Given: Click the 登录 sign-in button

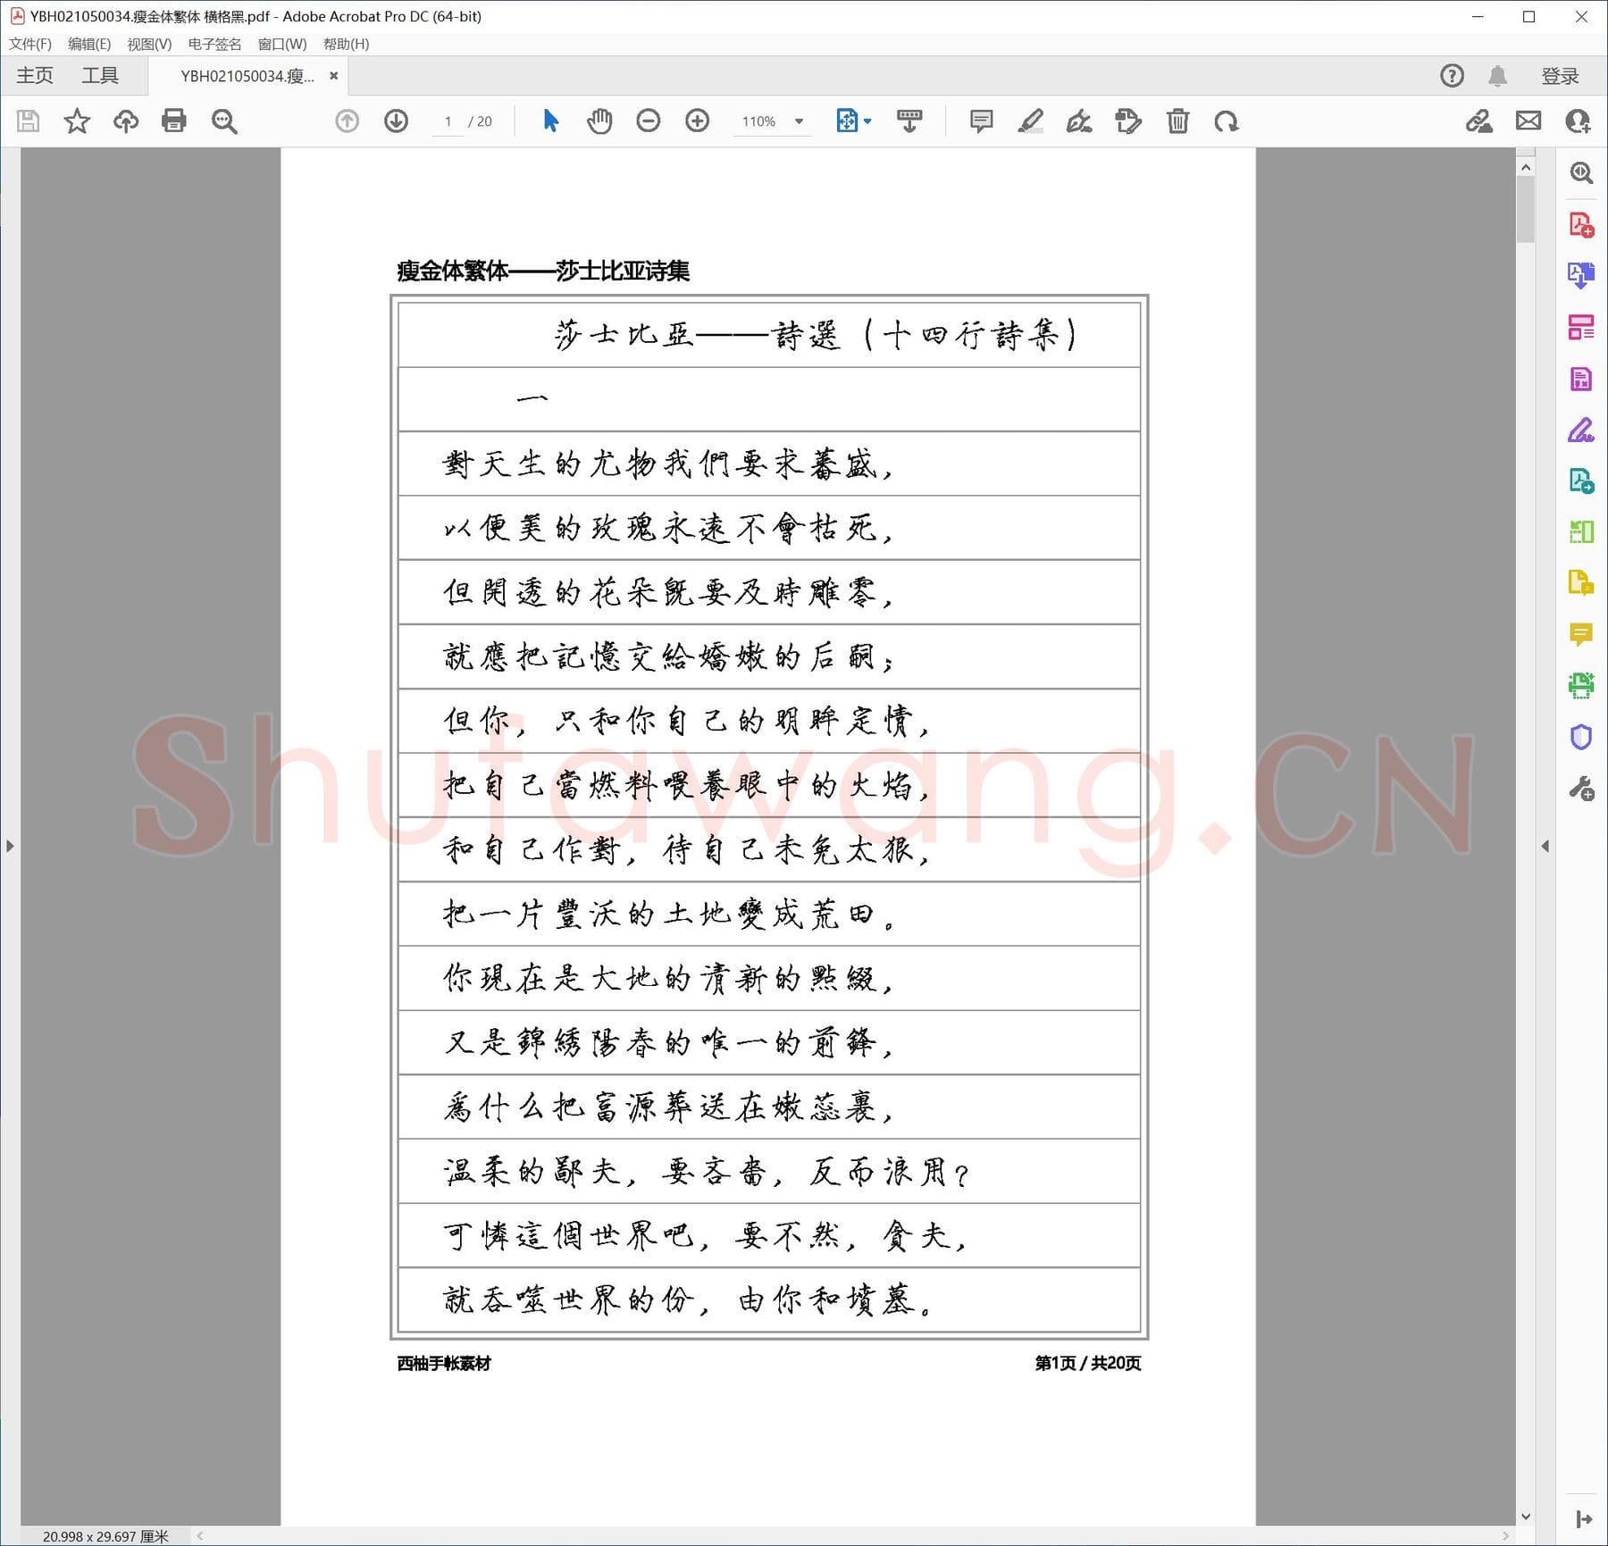Looking at the screenshot, I should point(1560,76).
